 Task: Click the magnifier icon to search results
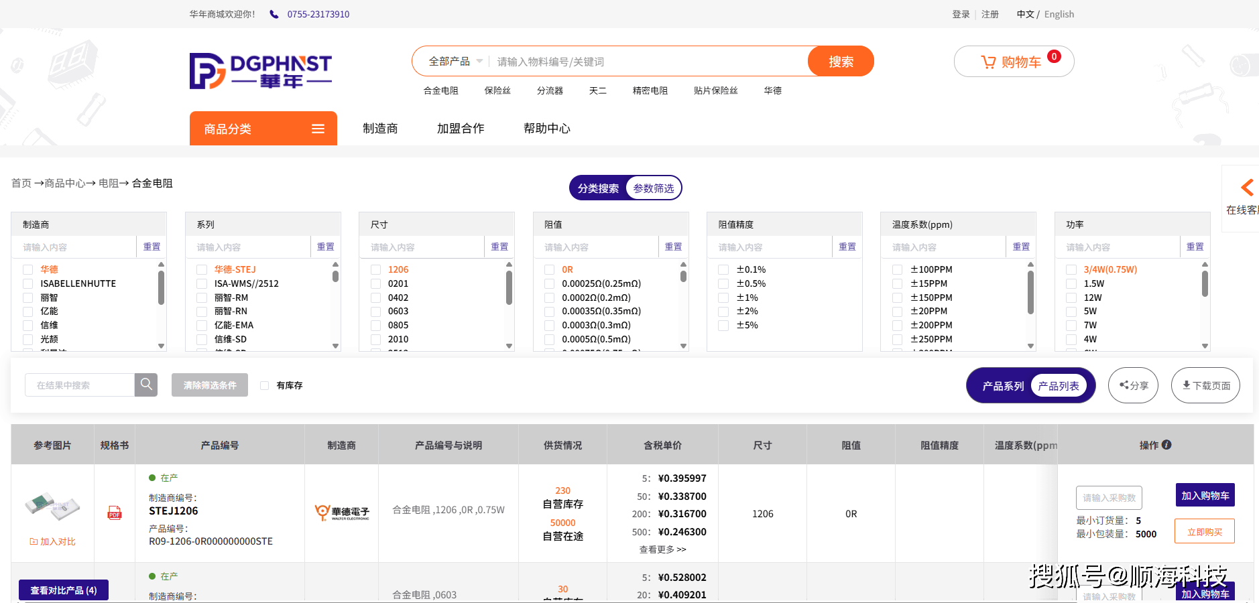click(x=146, y=385)
